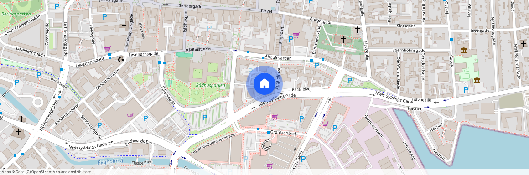Click the blue home marker icon
529x175 pixels.
pos(264,83)
